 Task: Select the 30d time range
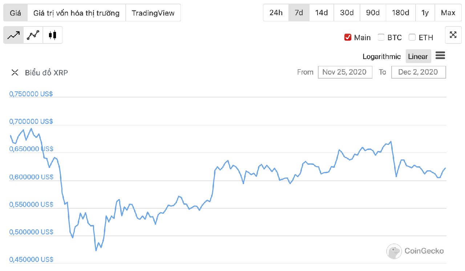347,13
